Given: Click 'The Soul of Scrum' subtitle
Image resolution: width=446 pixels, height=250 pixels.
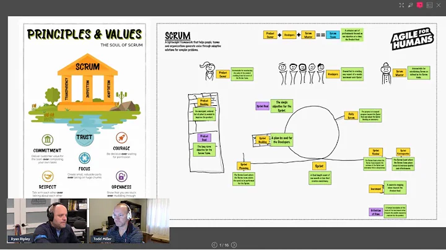Looking at the screenshot, I should tap(121, 45).
